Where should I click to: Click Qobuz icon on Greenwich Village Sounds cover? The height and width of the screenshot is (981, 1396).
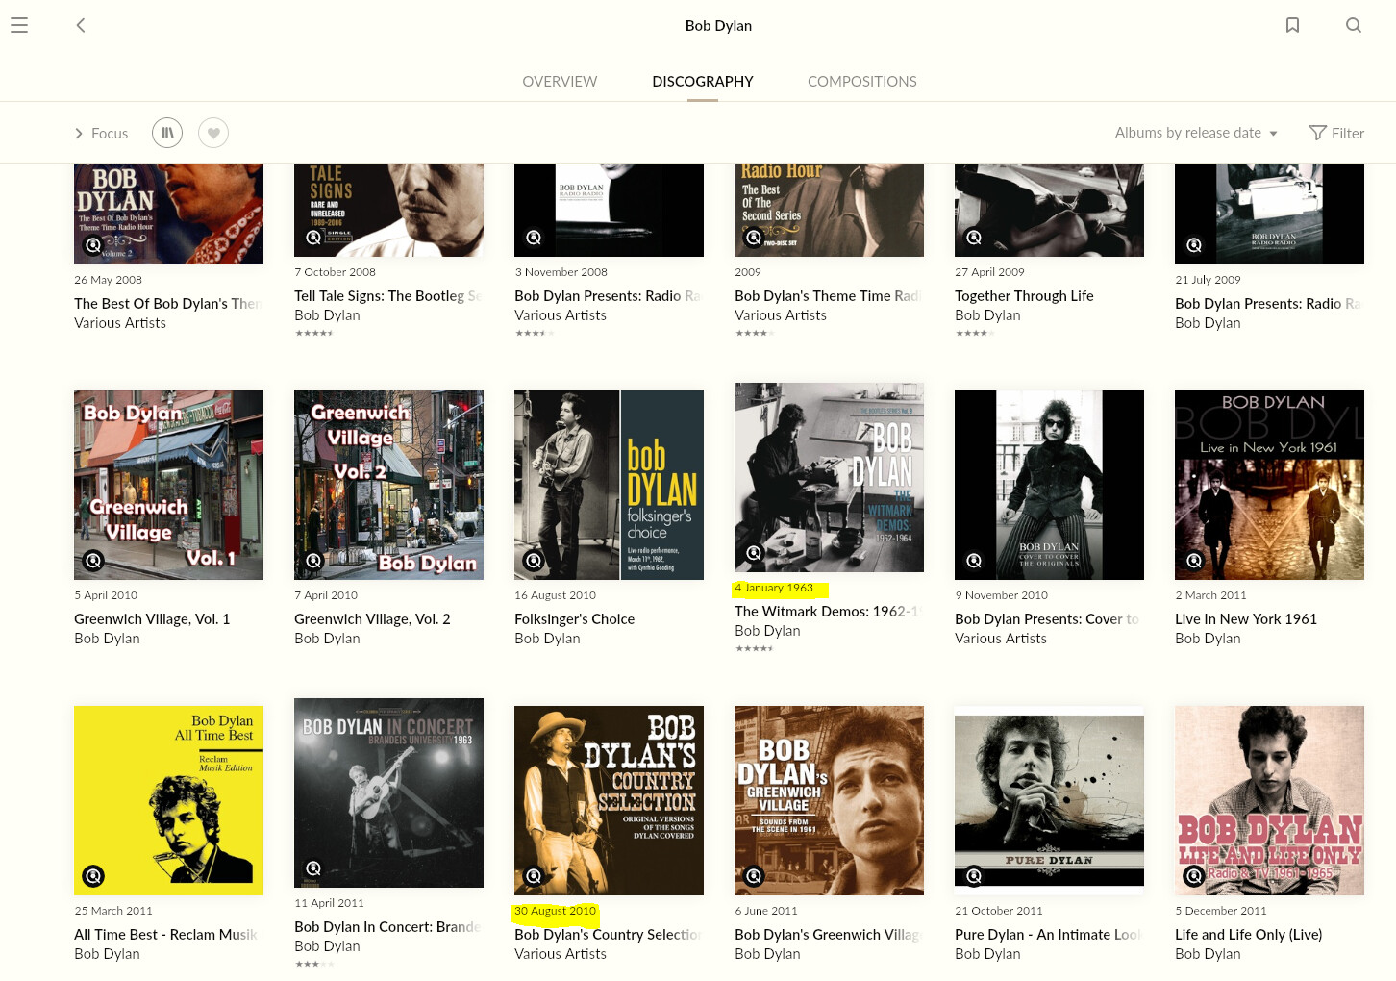754,875
